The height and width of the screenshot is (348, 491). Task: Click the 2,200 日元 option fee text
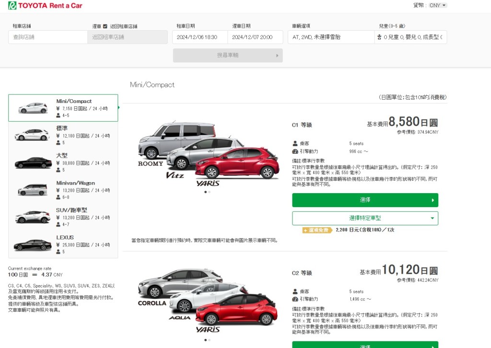[365, 230]
